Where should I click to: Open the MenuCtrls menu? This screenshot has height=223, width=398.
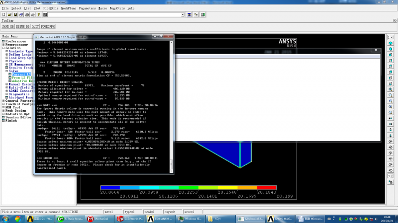[x=117, y=8]
